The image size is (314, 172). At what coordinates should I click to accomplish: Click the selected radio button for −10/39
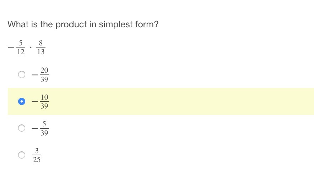coord(22,101)
